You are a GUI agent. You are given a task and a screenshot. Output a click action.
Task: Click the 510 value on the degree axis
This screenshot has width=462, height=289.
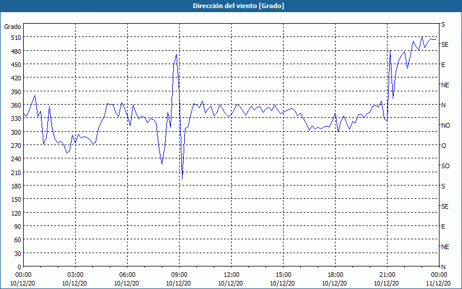pos(16,38)
